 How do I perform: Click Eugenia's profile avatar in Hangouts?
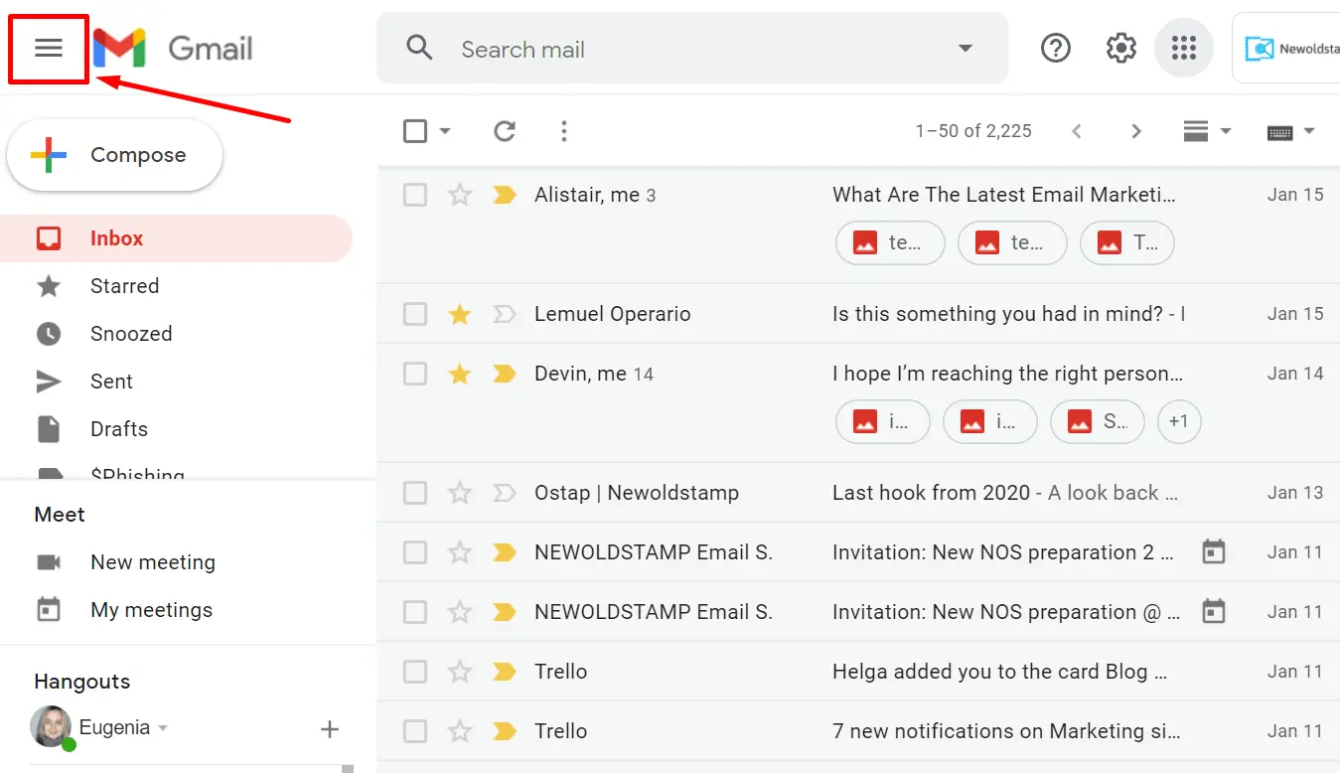51,727
